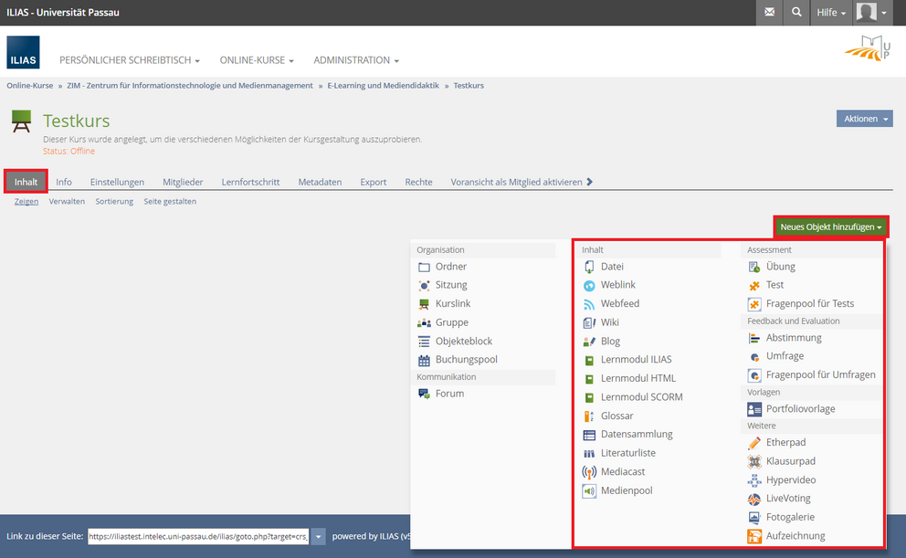Click the Kurslink icon

coord(424,304)
